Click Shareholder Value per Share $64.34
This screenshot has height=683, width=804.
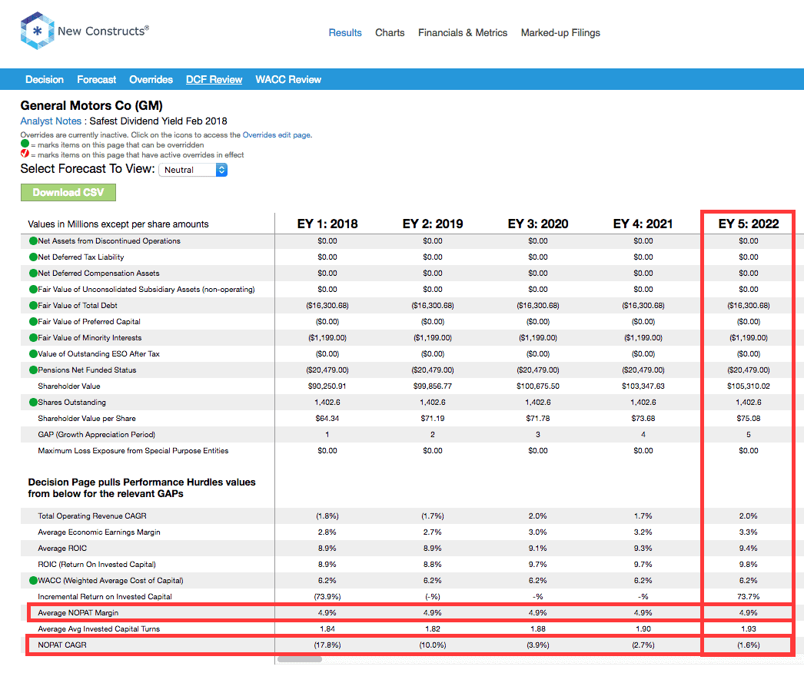(327, 419)
